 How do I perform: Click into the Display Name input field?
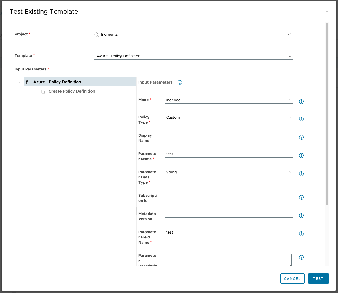point(229,135)
